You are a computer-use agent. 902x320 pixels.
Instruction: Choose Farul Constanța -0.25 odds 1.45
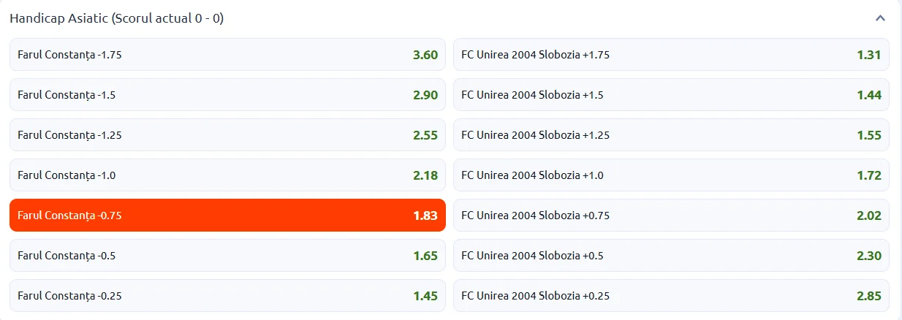coord(227,296)
